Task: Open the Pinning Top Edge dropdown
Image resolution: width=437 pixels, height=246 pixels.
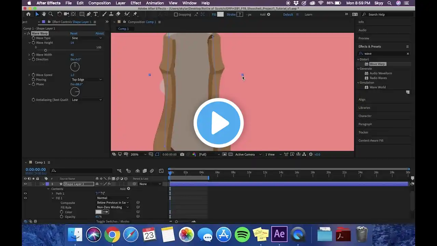Action: (x=87, y=80)
